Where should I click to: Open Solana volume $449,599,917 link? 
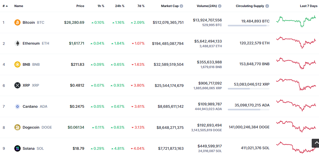click(210, 146)
